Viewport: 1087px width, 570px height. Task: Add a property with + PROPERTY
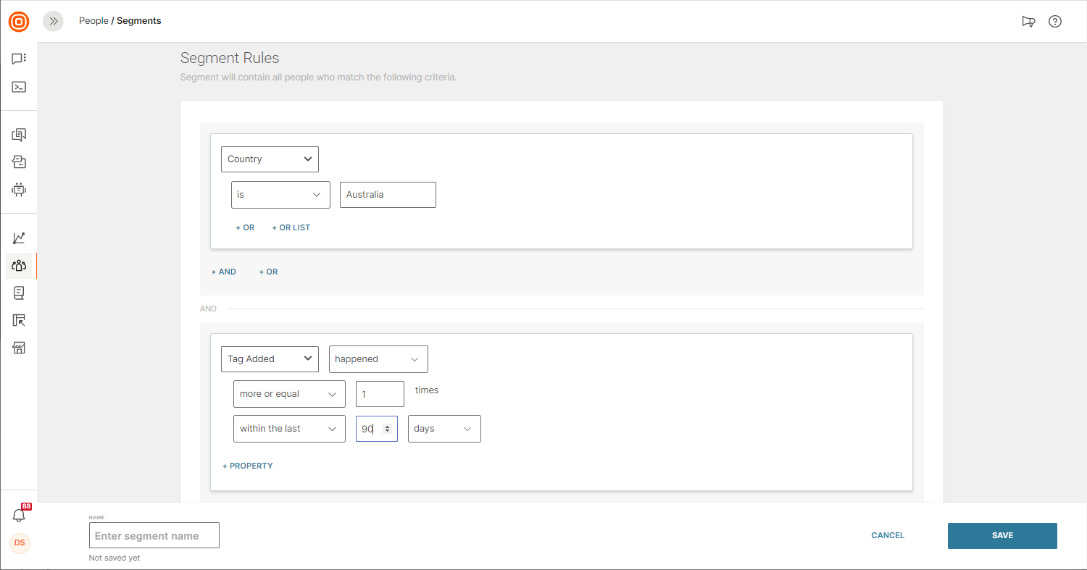click(x=248, y=466)
